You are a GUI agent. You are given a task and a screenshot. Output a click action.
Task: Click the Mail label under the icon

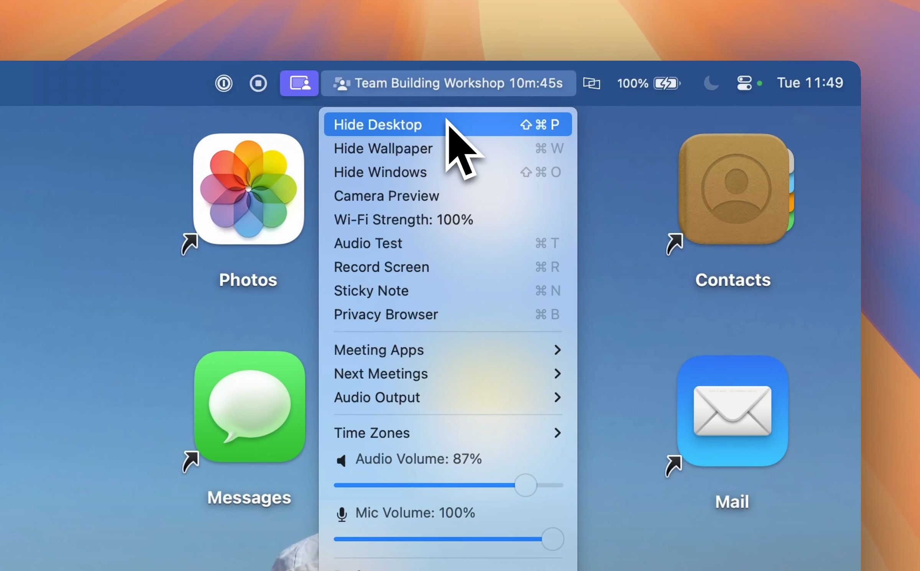coord(732,502)
